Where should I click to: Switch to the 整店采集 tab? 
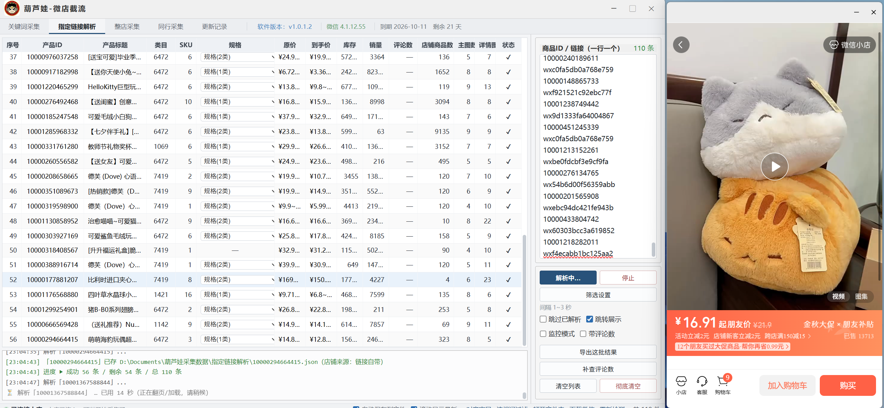(127, 27)
